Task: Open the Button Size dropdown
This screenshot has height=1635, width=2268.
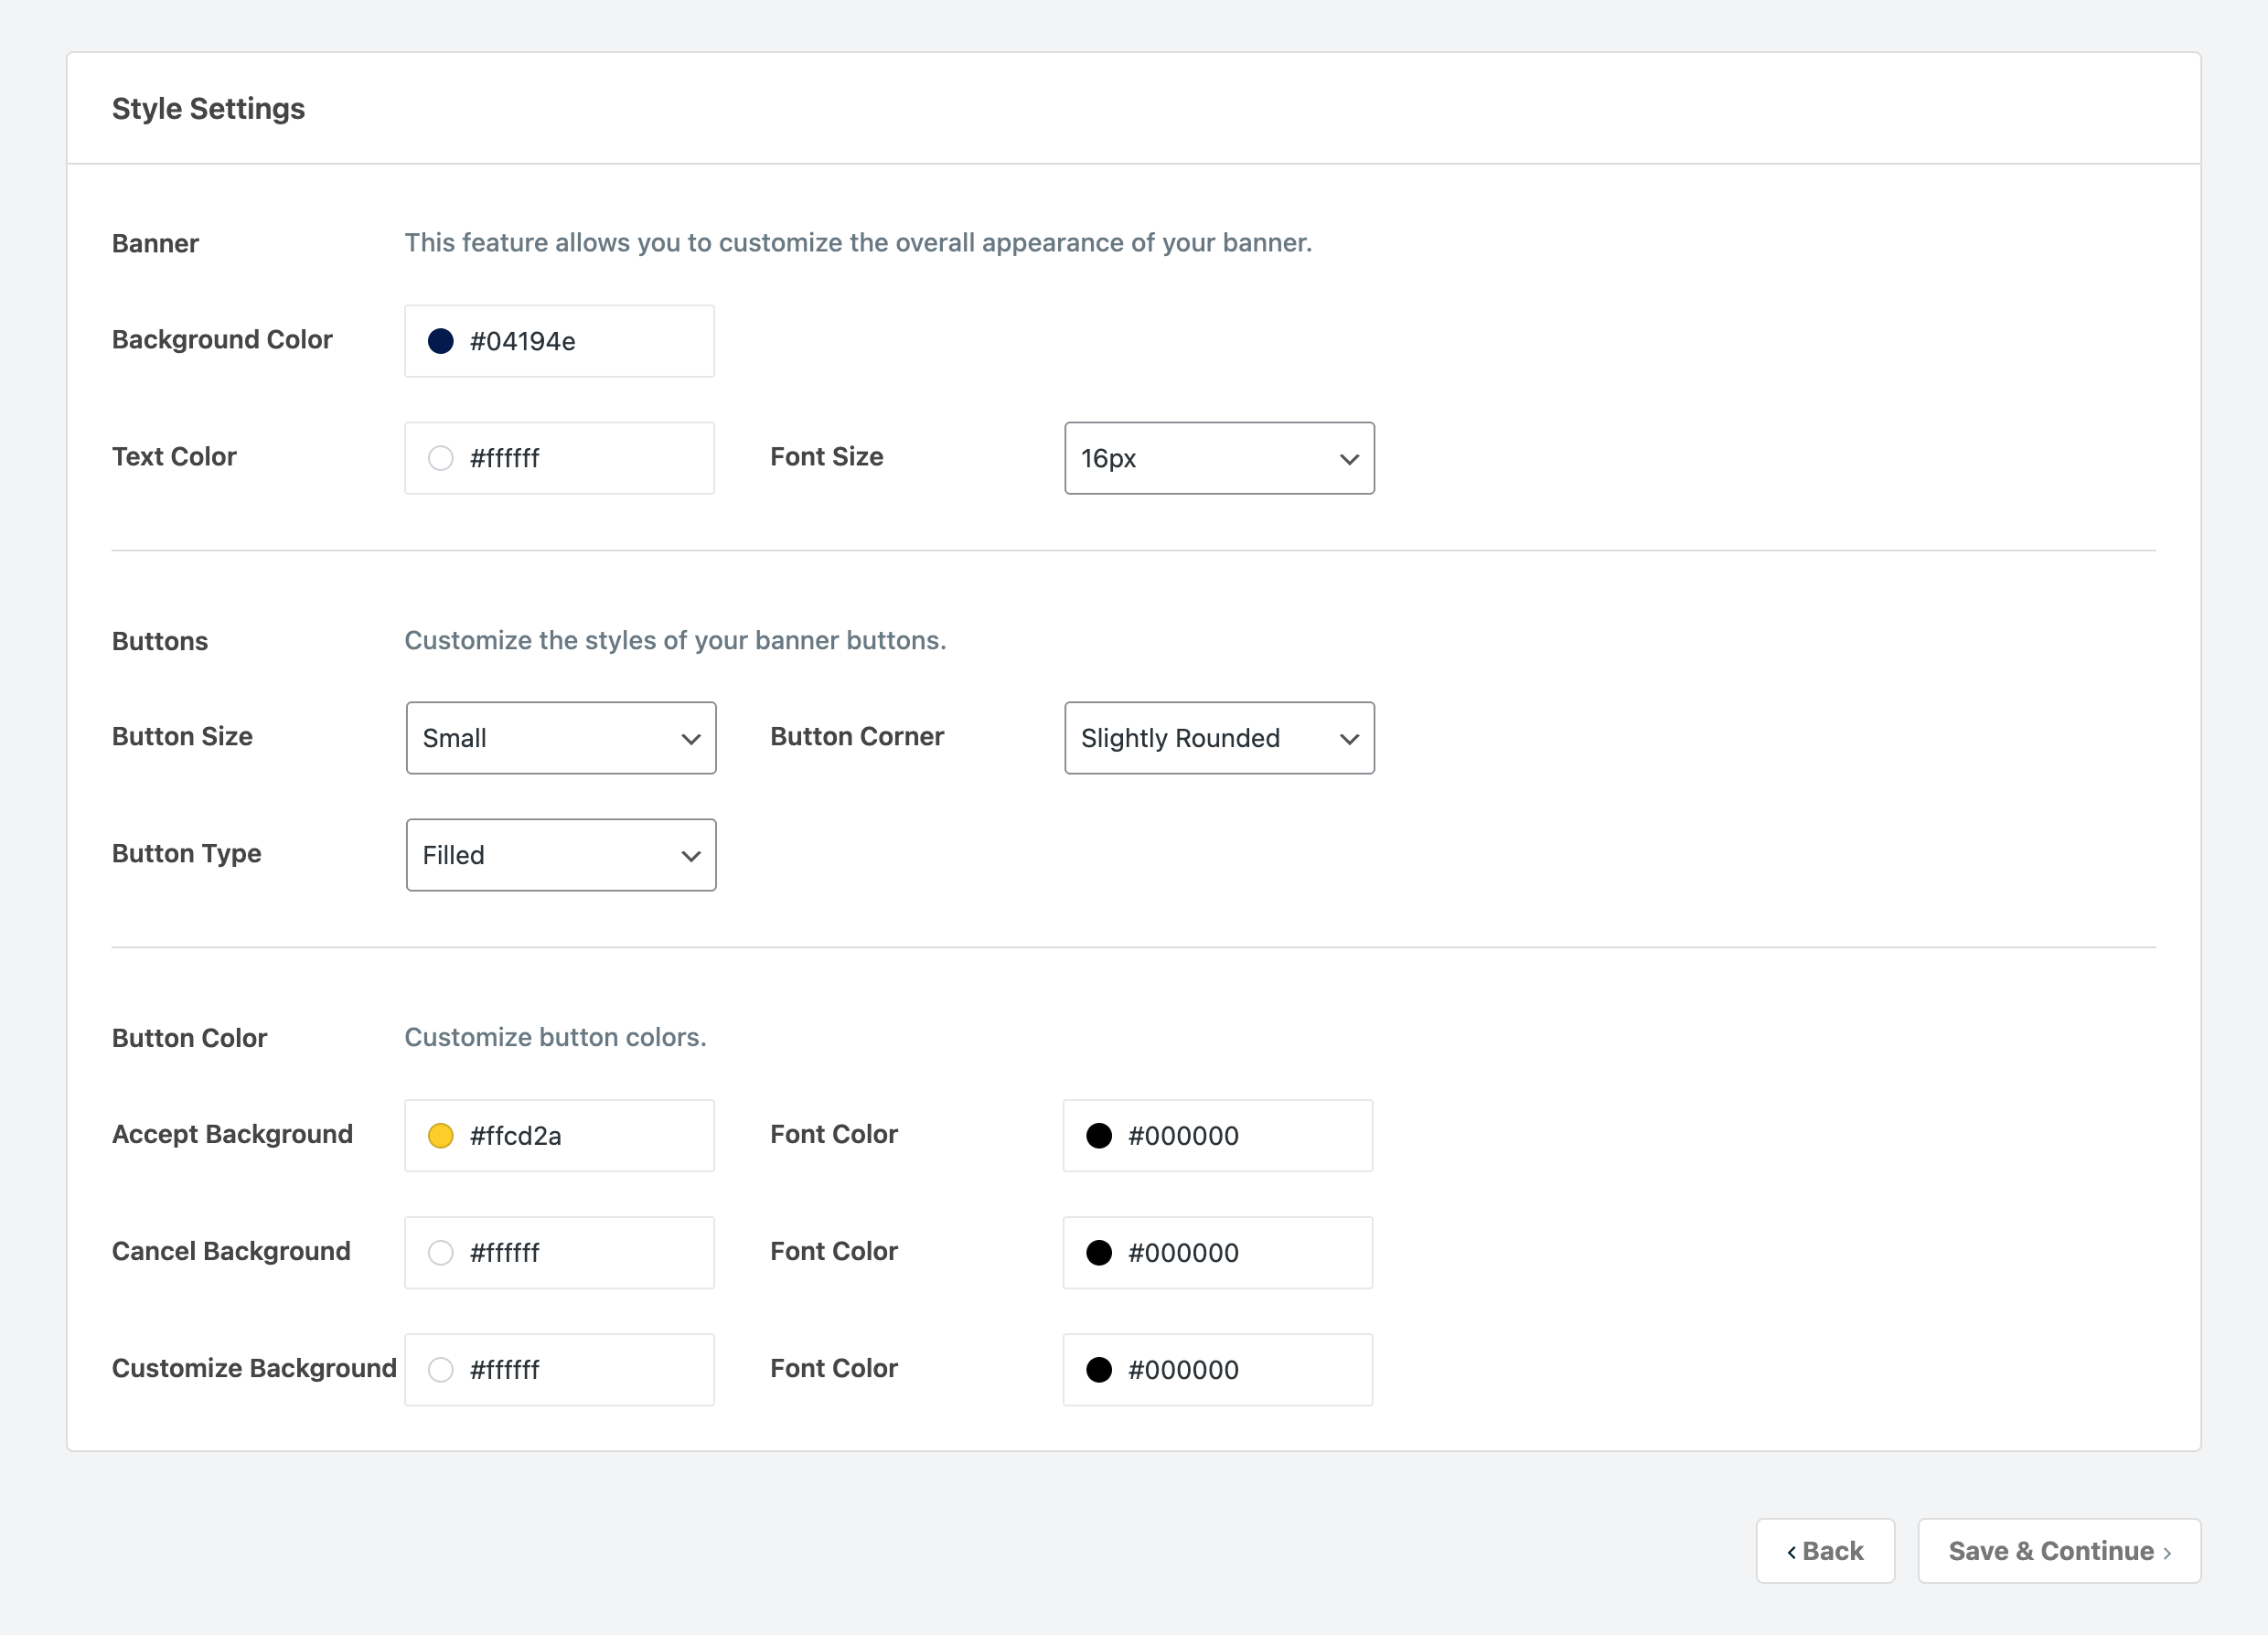Action: [x=560, y=737]
